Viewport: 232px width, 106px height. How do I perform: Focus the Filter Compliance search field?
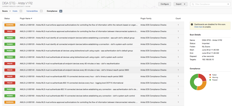click(x=210, y=4)
